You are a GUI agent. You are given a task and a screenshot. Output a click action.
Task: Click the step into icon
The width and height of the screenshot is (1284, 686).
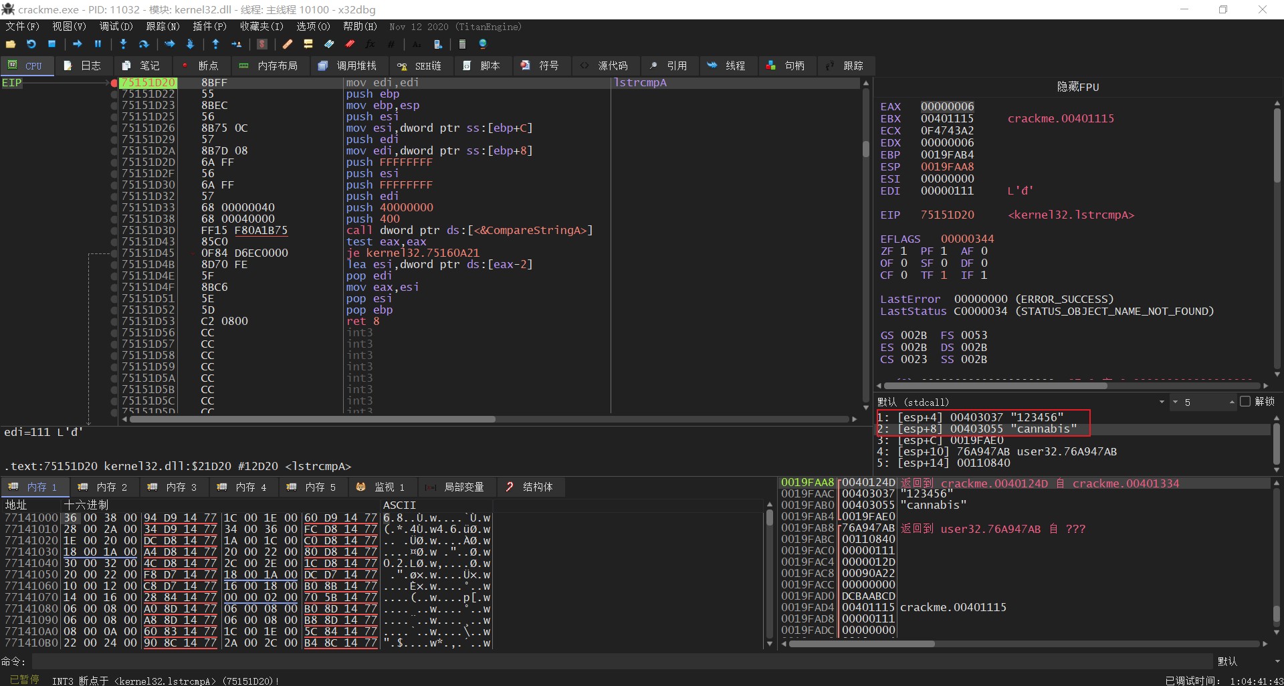[123, 44]
